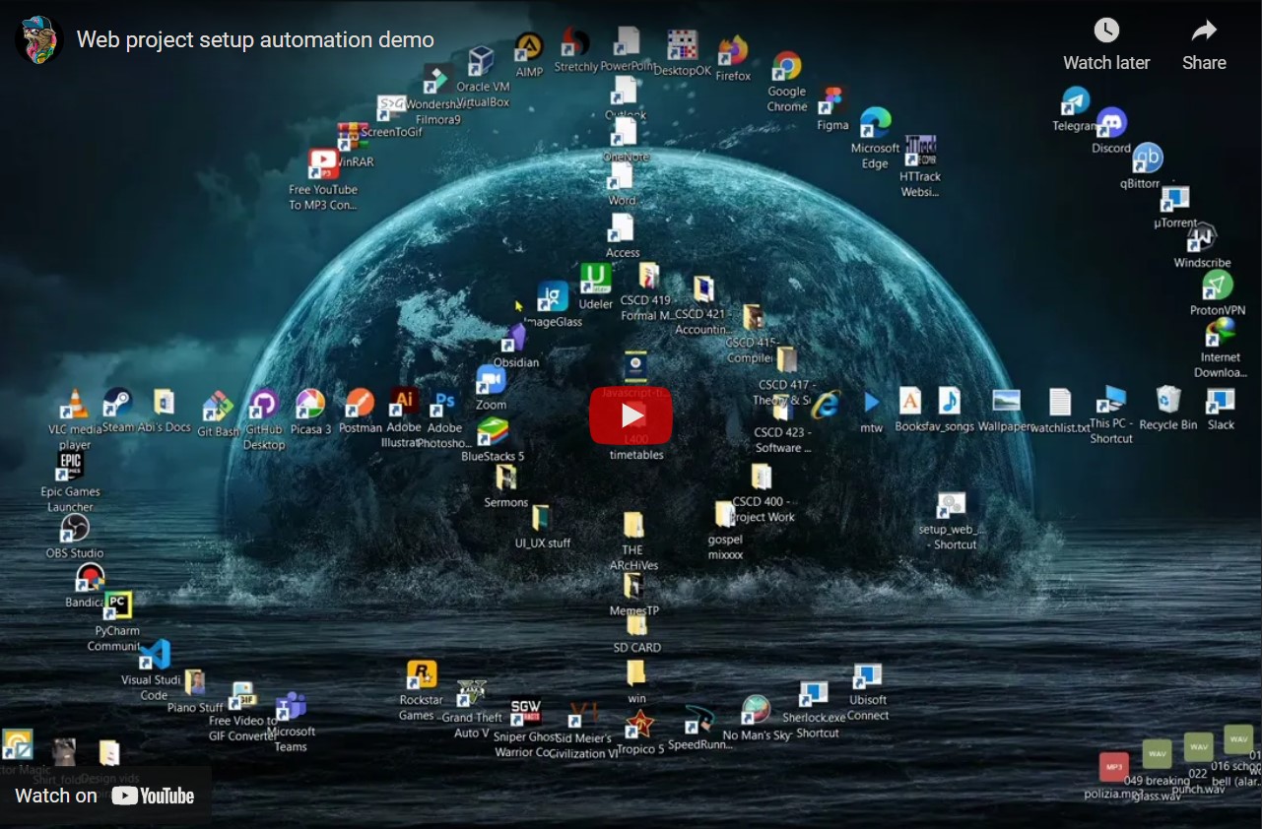
Task: Open the Obsidian icon
Action: [x=516, y=339]
